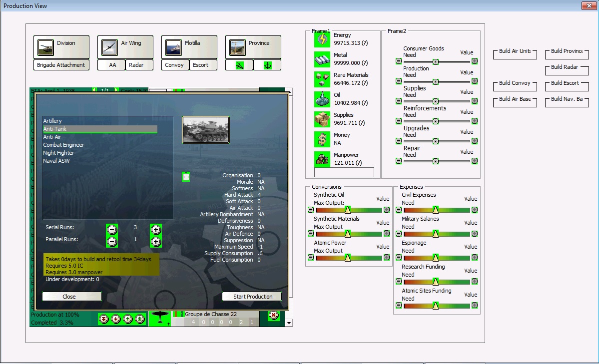
Task: Decrease Parallel Runs with minus button
Action: (x=112, y=242)
